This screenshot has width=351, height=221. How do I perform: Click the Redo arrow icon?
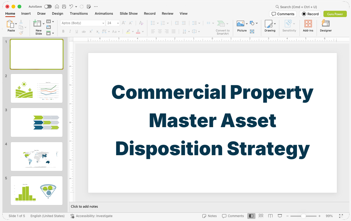click(x=82, y=7)
